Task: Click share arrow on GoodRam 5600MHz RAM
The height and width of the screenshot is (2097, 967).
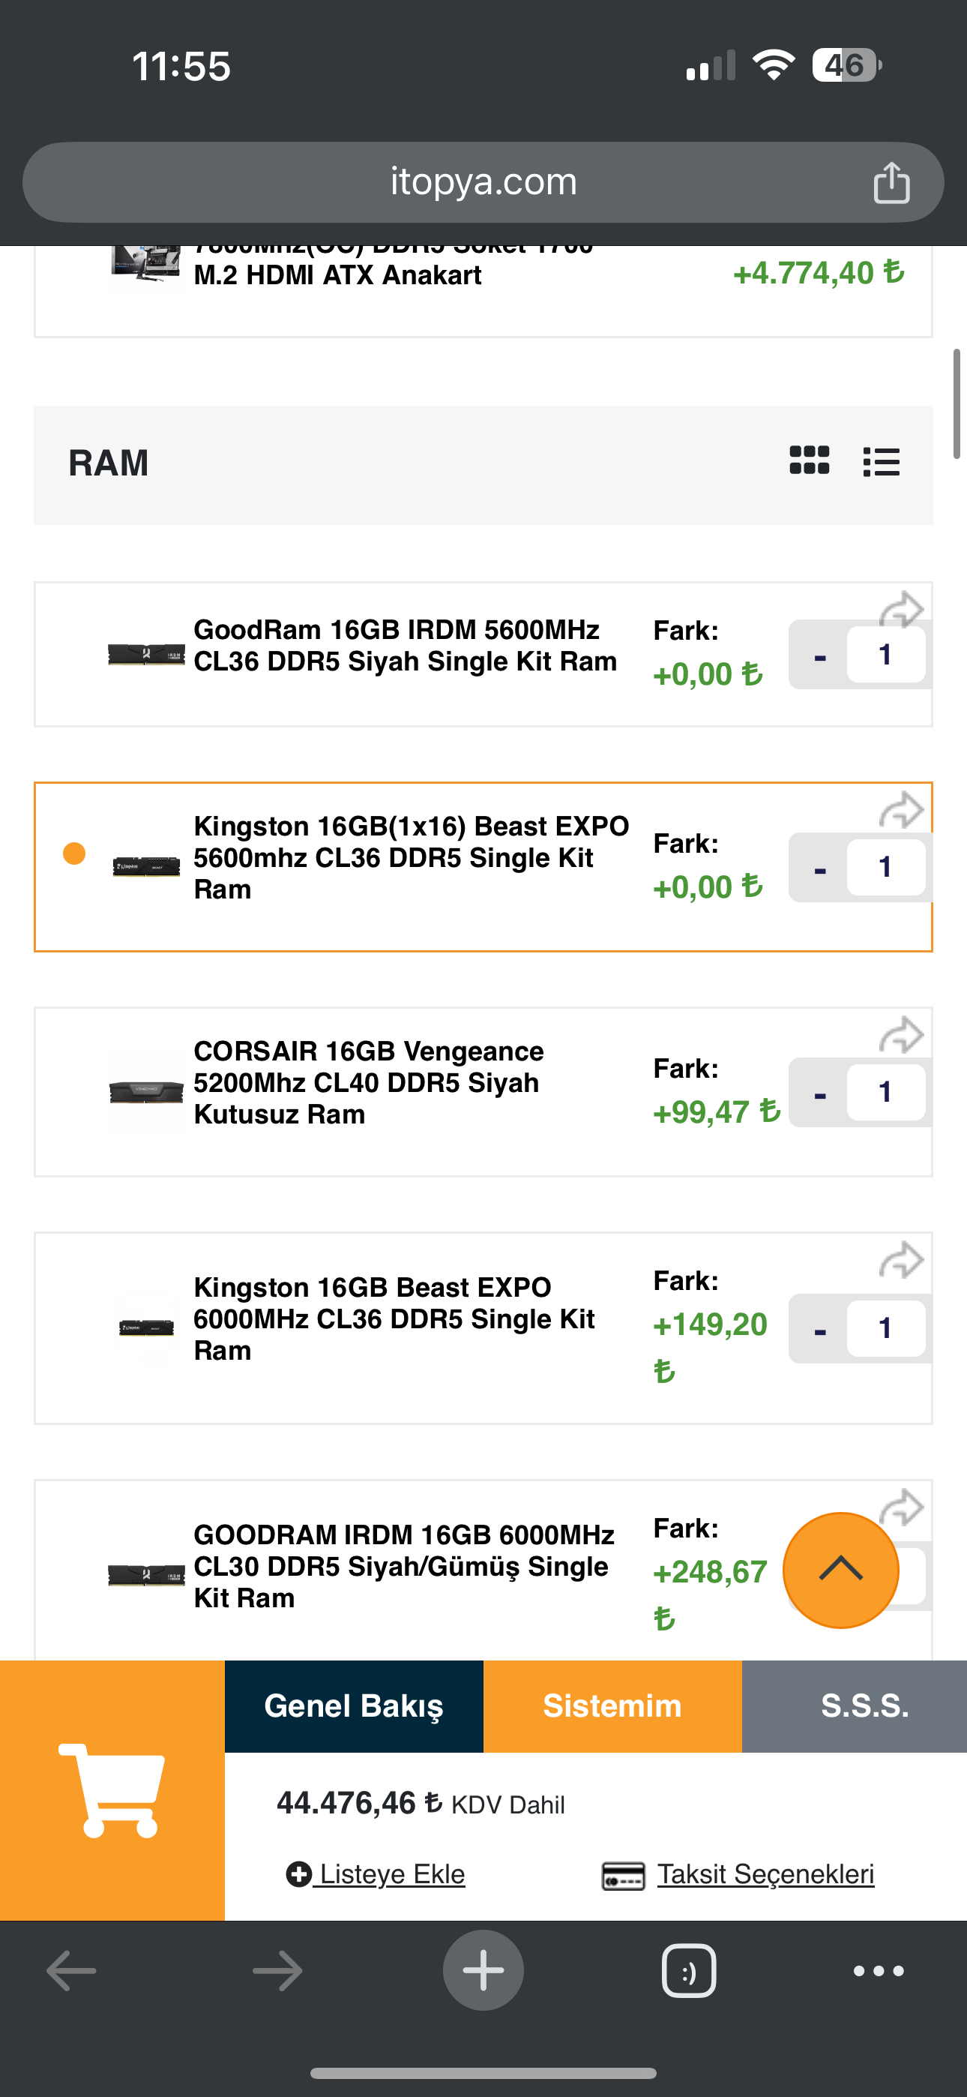Action: point(901,609)
